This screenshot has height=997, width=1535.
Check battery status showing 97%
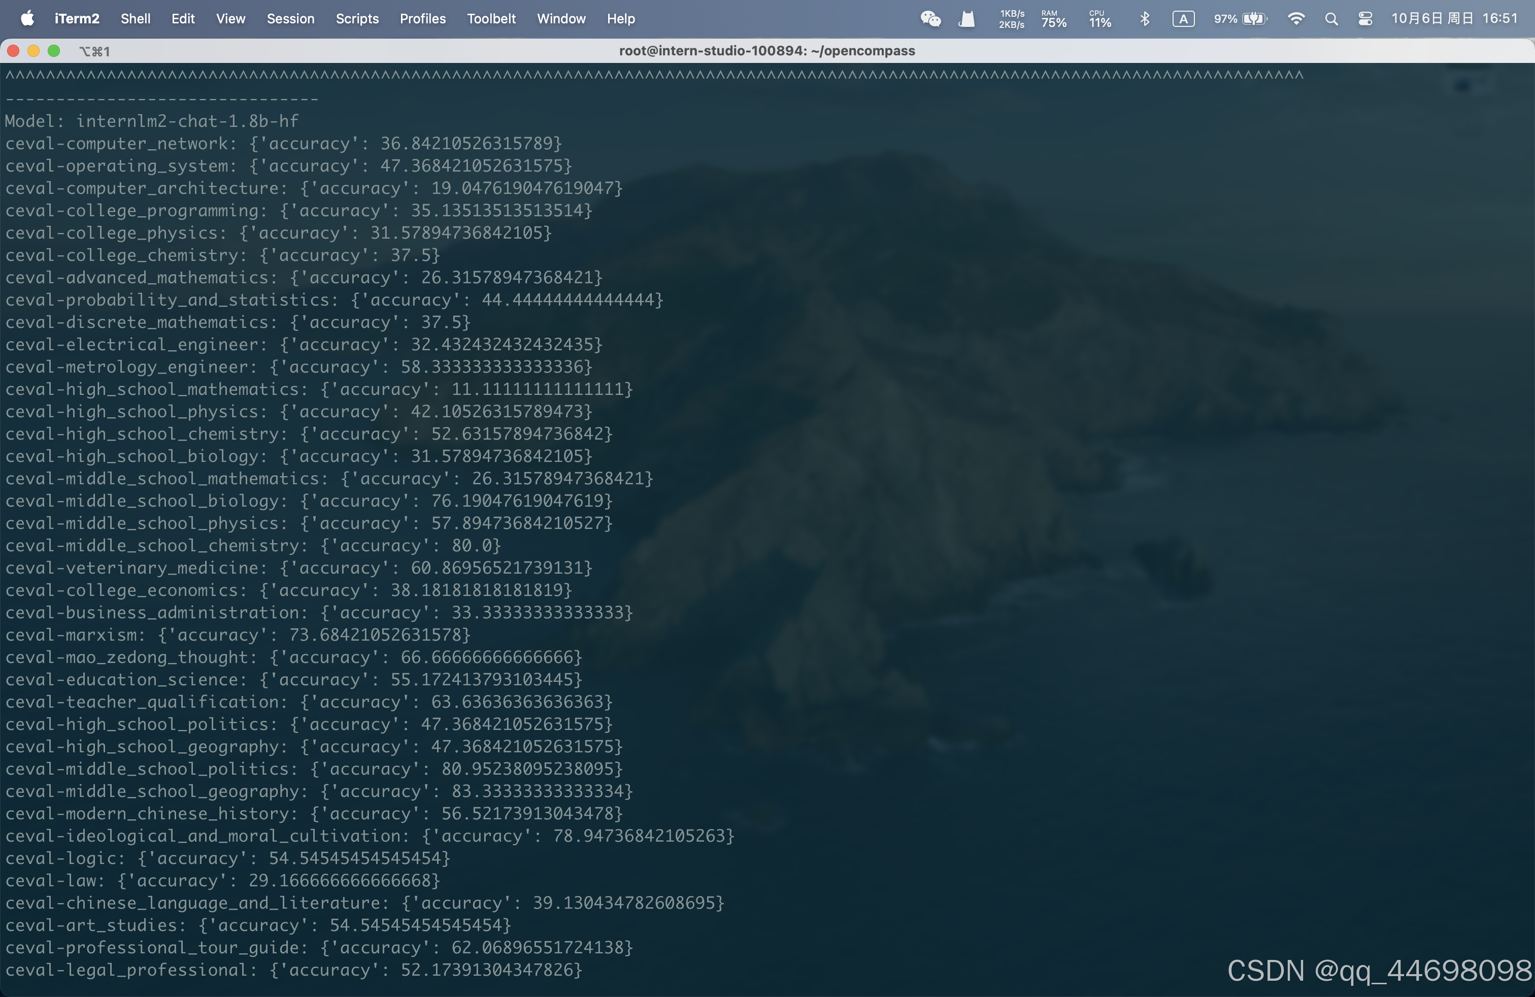[x=1239, y=19]
